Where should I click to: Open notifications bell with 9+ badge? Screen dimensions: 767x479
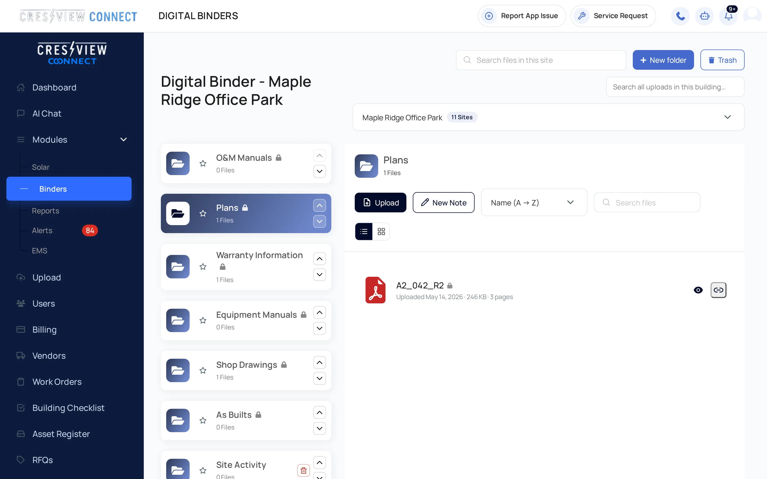pyautogui.click(x=728, y=16)
